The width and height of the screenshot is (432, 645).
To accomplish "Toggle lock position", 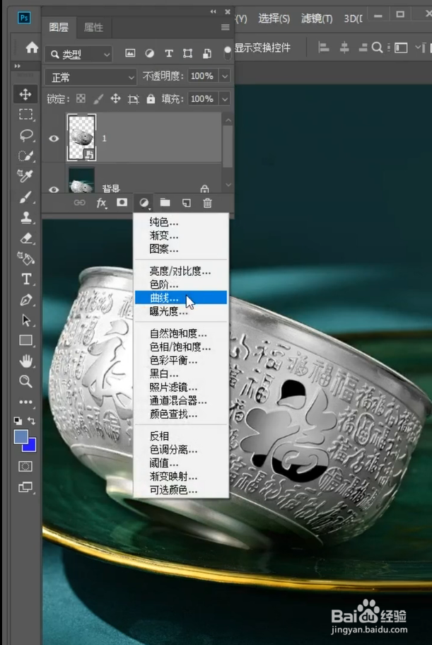I will coord(116,99).
